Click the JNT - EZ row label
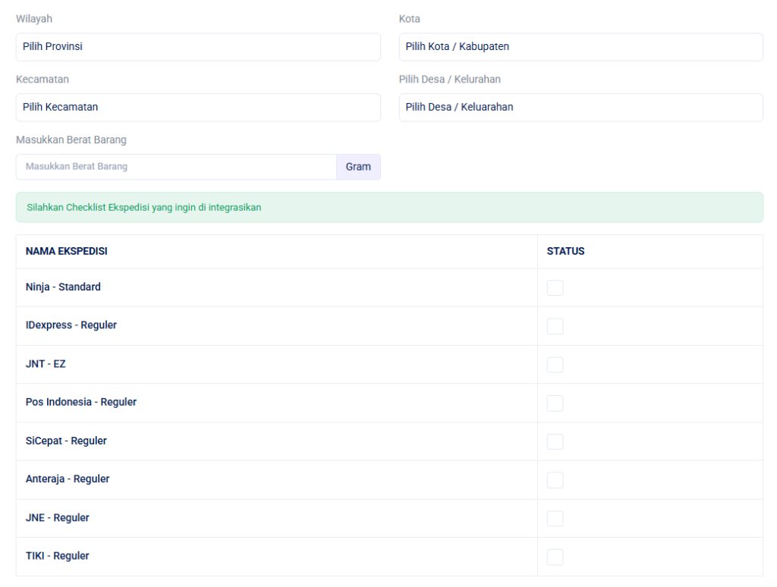This screenshot has height=587, width=777. [46, 364]
